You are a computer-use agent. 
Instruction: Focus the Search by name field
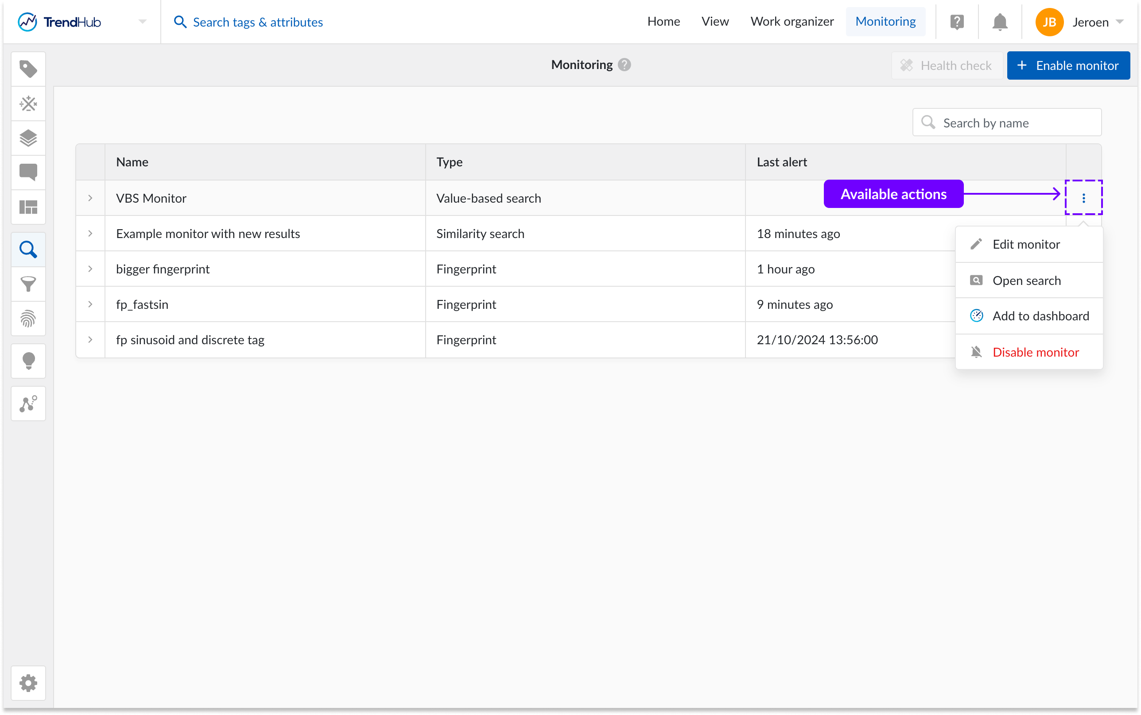tap(1013, 123)
